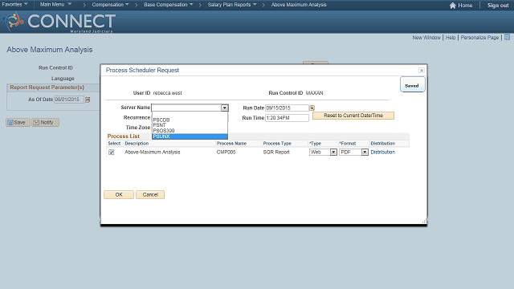Click the Notify button
The image size is (514, 289).
(45, 123)
